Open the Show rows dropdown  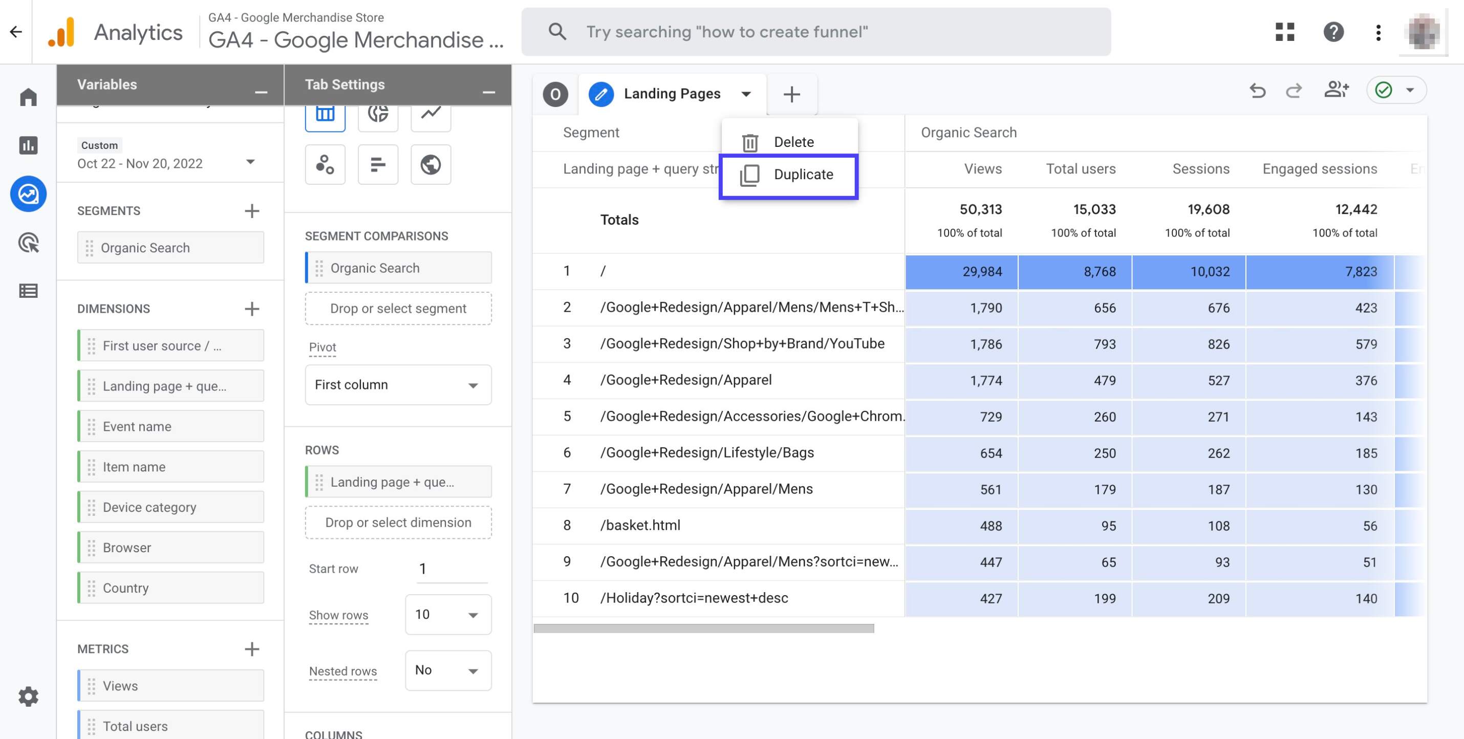(448, 614)
